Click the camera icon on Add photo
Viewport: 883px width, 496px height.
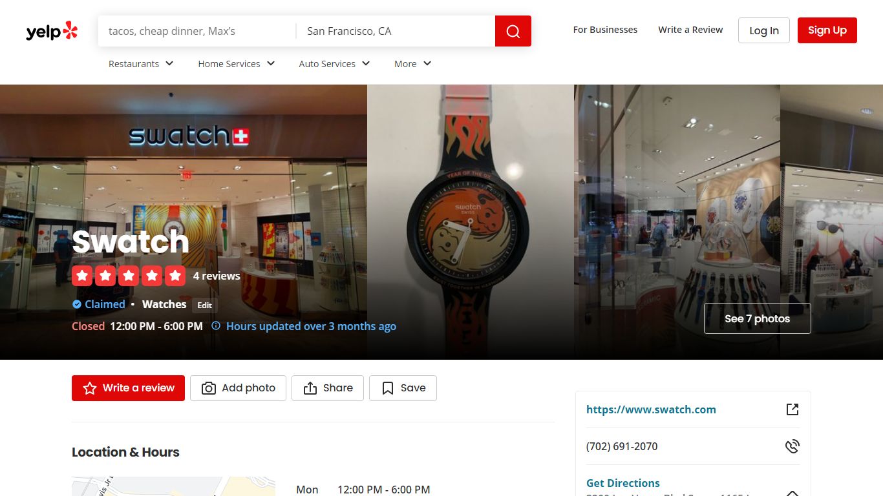(x=209, y=388)
